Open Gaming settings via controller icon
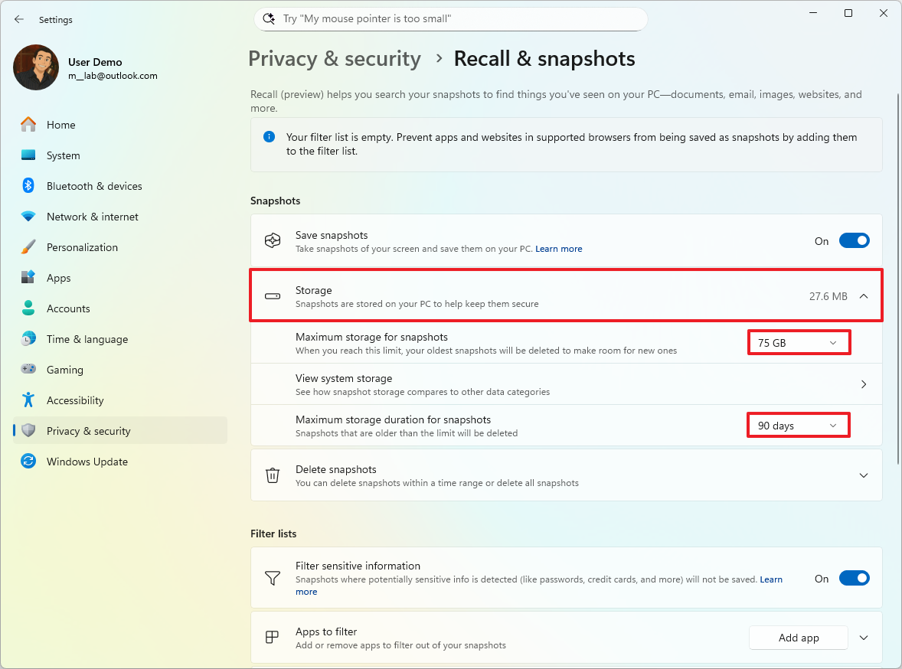902x669 pixels. click(28, 370)
